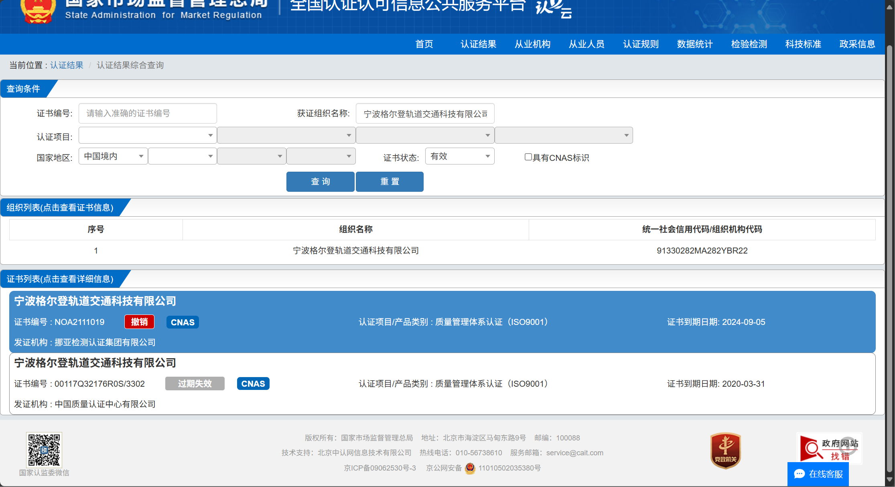Click the 统一社会信用代码/组织机构代码 header
Viewport: 895px width, 487px height.
coord(702,229)
